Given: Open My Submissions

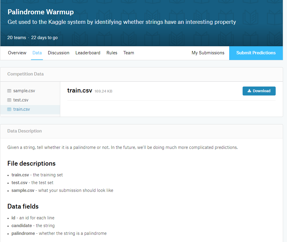Looking at the screenshot, I should (x=208, y=53).
